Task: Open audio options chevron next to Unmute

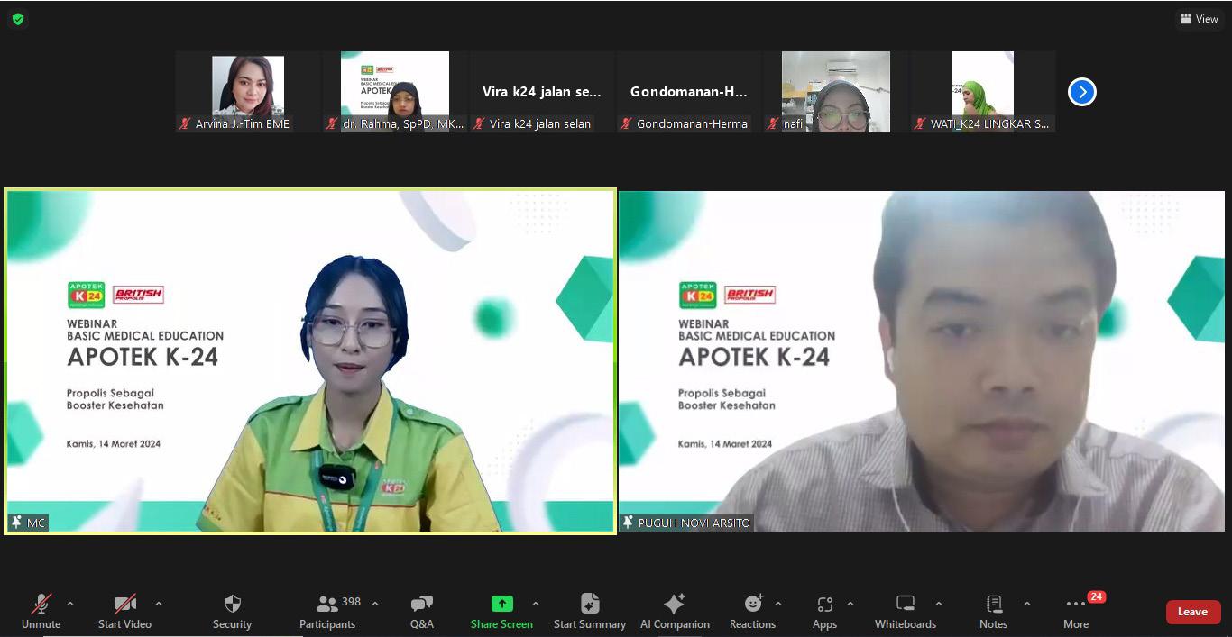Action: pyautogui.click(x=70, y=604)
